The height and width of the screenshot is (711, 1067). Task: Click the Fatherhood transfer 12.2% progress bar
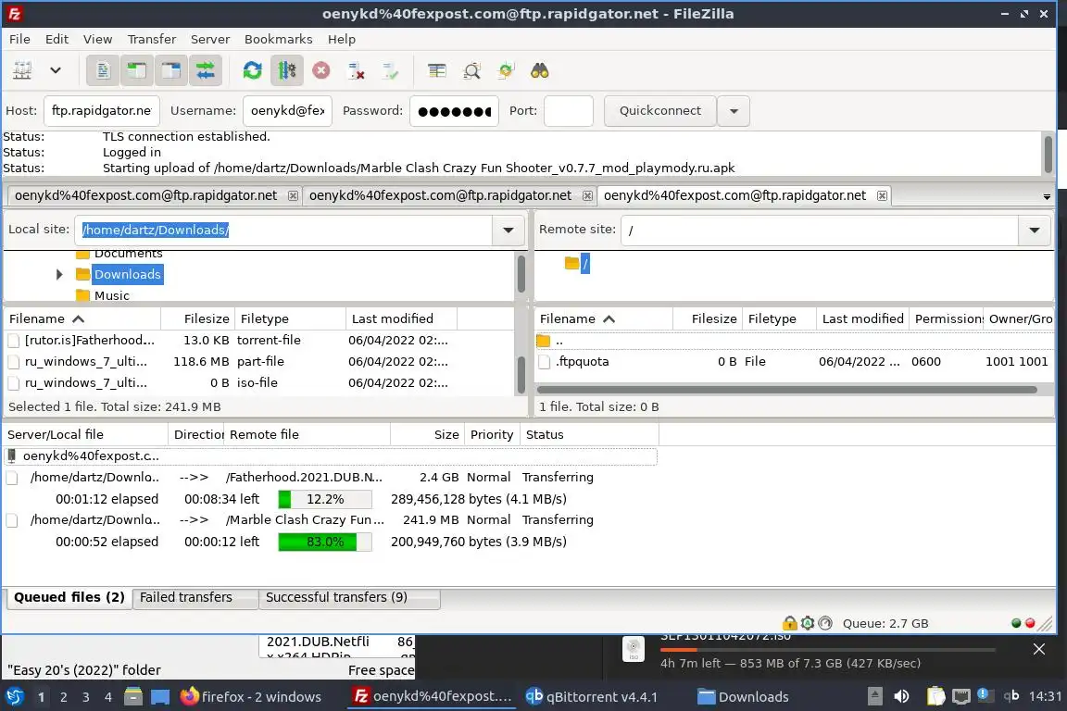324,499
